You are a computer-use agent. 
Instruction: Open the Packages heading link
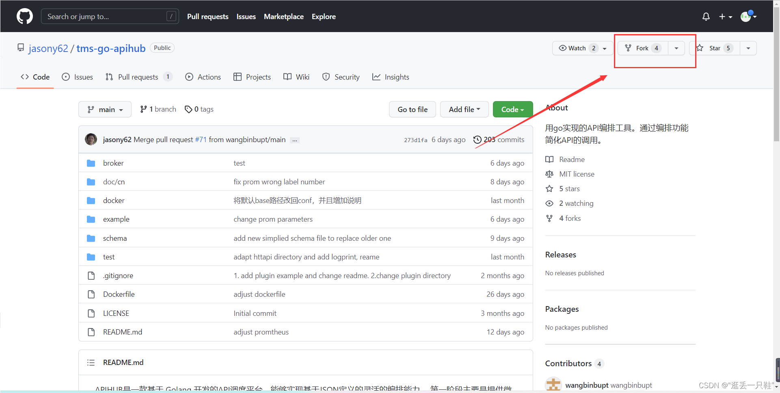(x=562, y=309)
